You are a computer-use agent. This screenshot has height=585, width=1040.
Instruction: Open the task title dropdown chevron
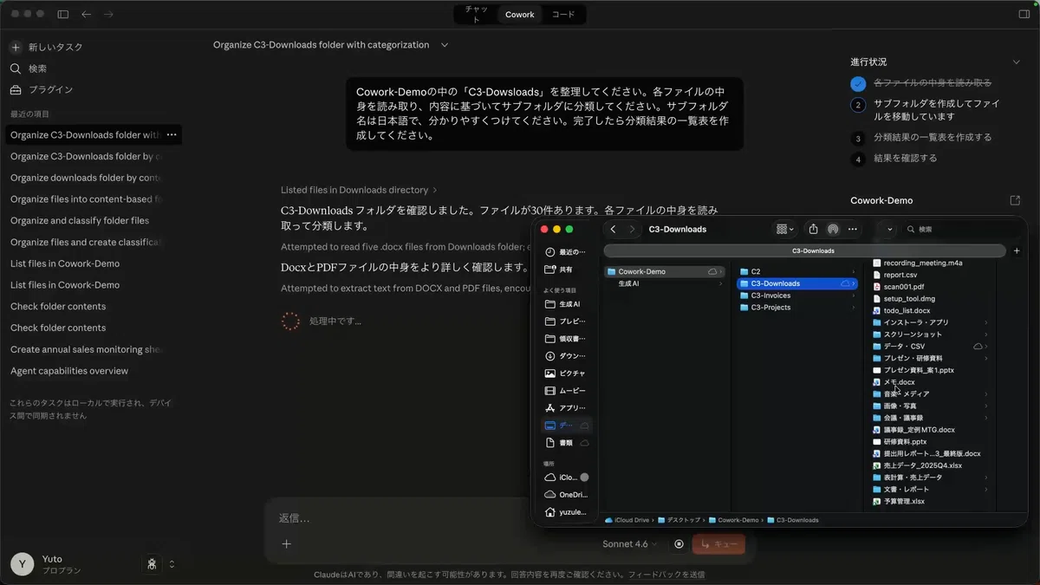pyautogui.click(x=445, y=45)
